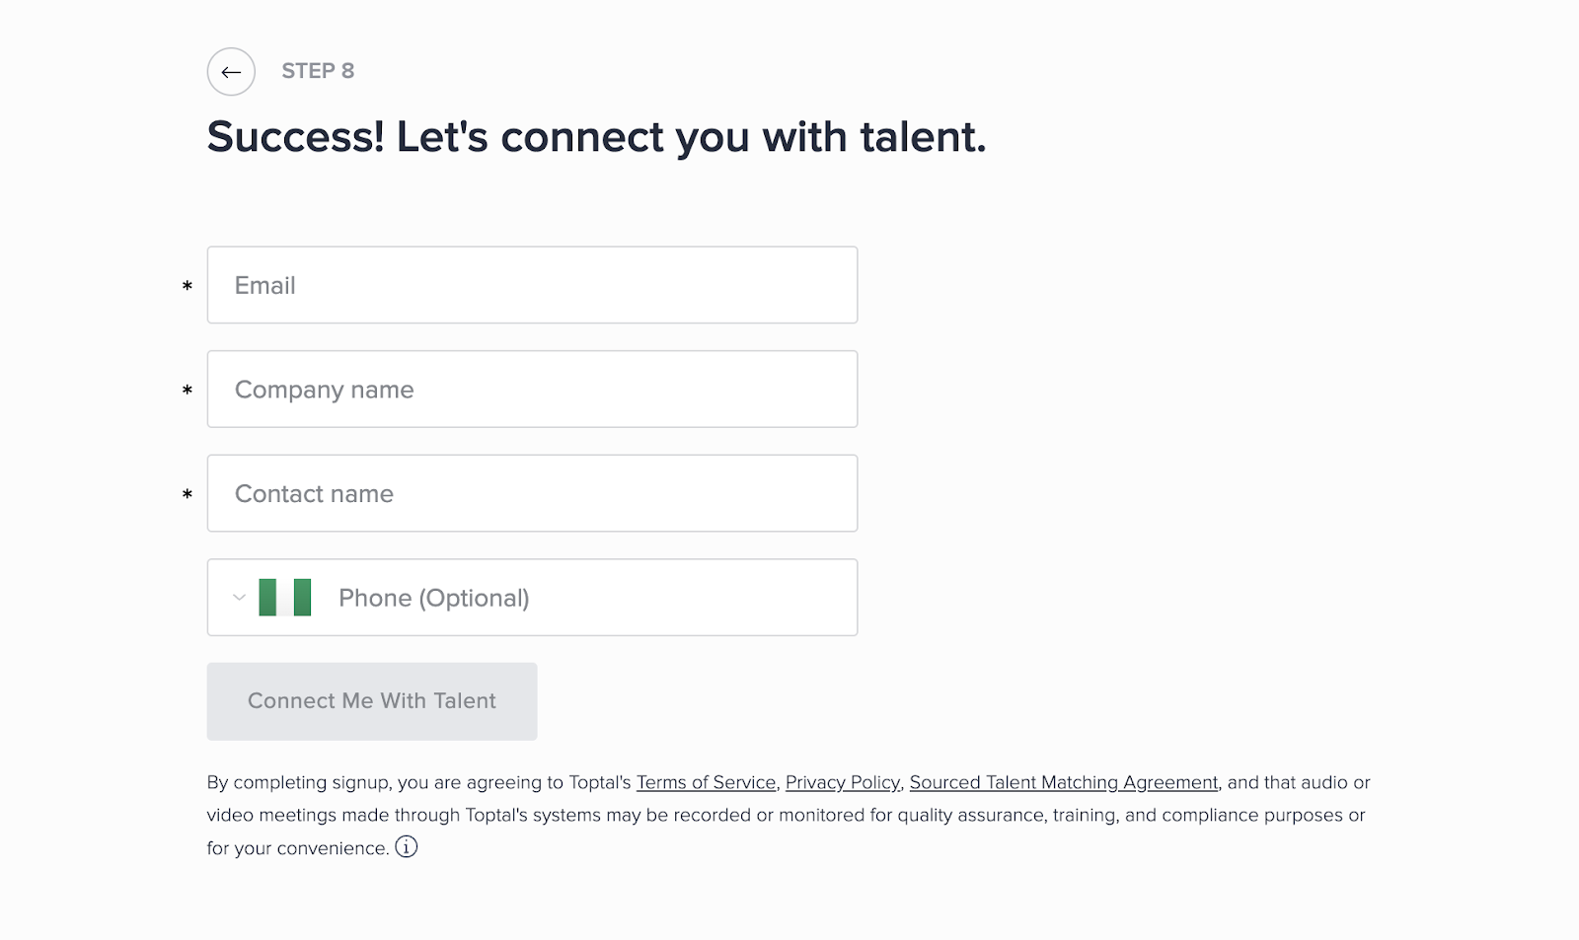This screenshot has height=940, width=1579.
Task: Click the required asterisk beside Email
Action: pos(188,287)
